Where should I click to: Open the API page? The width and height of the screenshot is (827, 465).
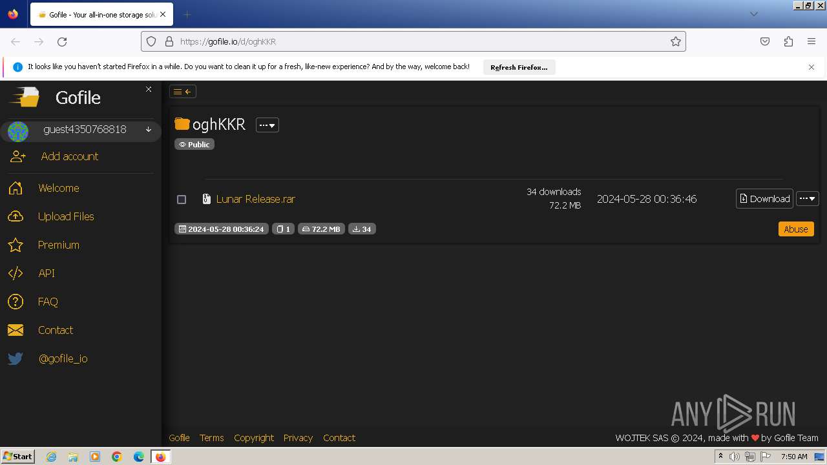tap(47, 273)
